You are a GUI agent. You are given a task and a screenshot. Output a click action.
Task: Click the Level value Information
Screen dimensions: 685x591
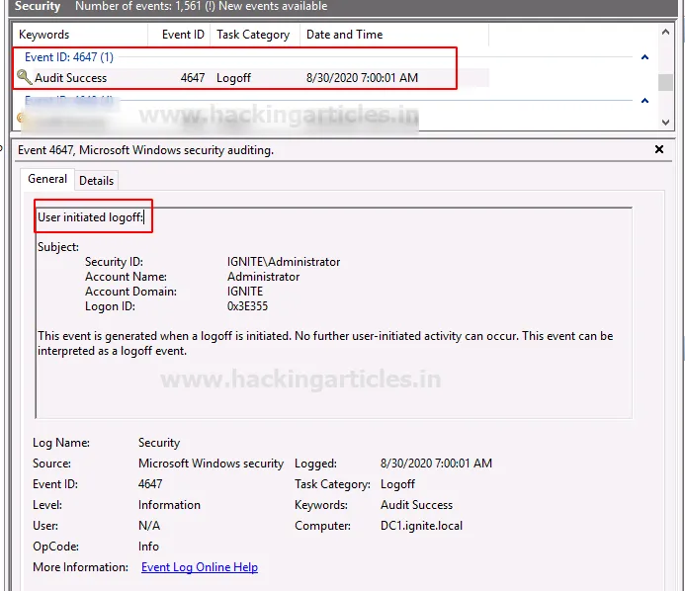[x=169, y=504]
